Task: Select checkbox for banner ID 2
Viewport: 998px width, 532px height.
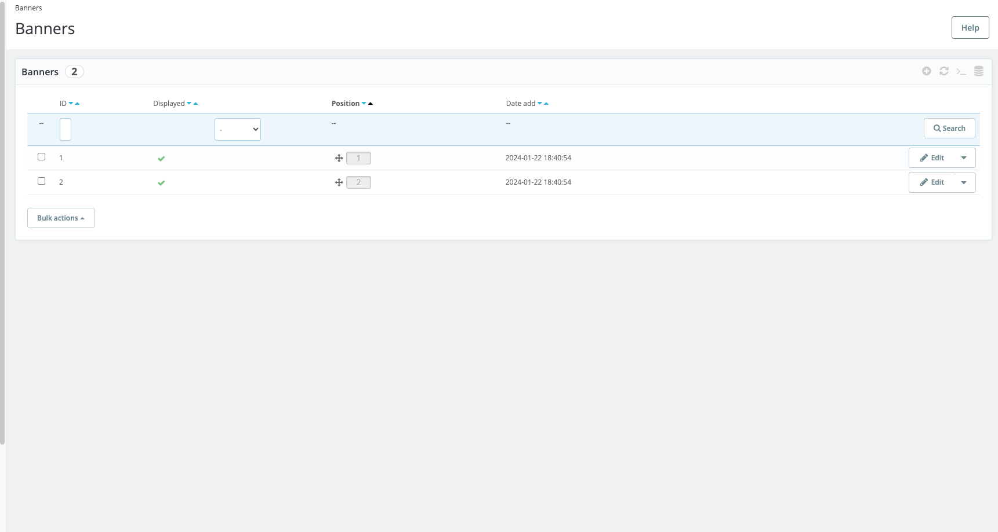Action: pos(41,181)
